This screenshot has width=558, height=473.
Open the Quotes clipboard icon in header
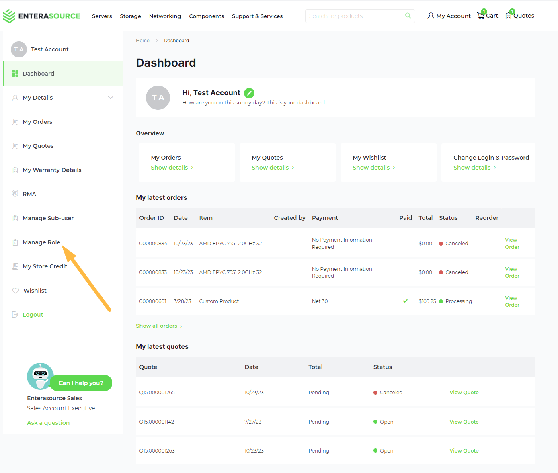pos(509,16)
